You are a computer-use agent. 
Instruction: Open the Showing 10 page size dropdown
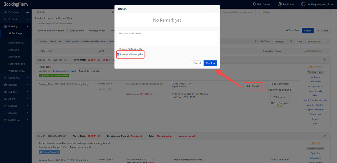316,42
